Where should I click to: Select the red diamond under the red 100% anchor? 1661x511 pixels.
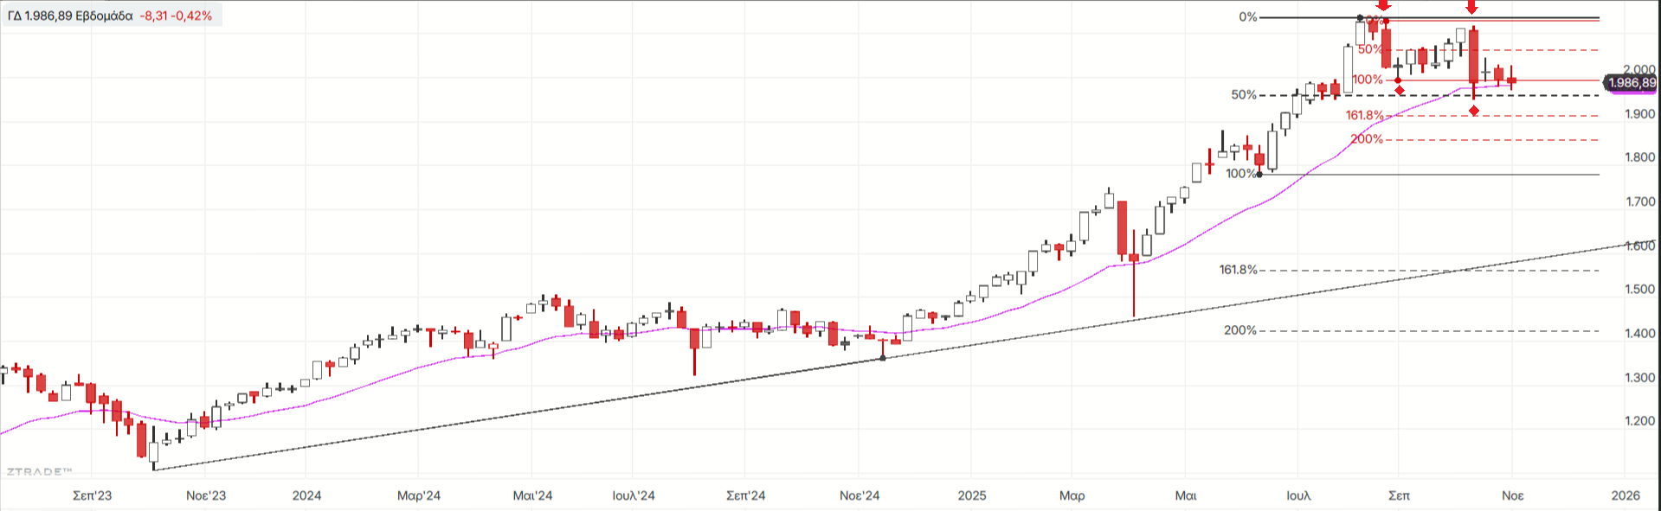coord(1400,91)
